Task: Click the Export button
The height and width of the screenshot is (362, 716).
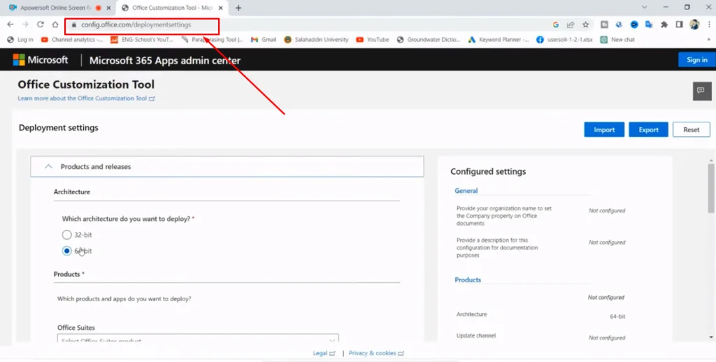Action: click(x=648, y=130)
